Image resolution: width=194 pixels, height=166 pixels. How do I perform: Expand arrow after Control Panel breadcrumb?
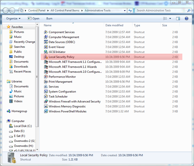click(48, 10)
